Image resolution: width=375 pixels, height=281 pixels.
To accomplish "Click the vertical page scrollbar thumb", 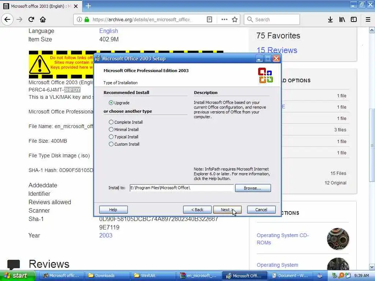I will [x=372, y=145].
